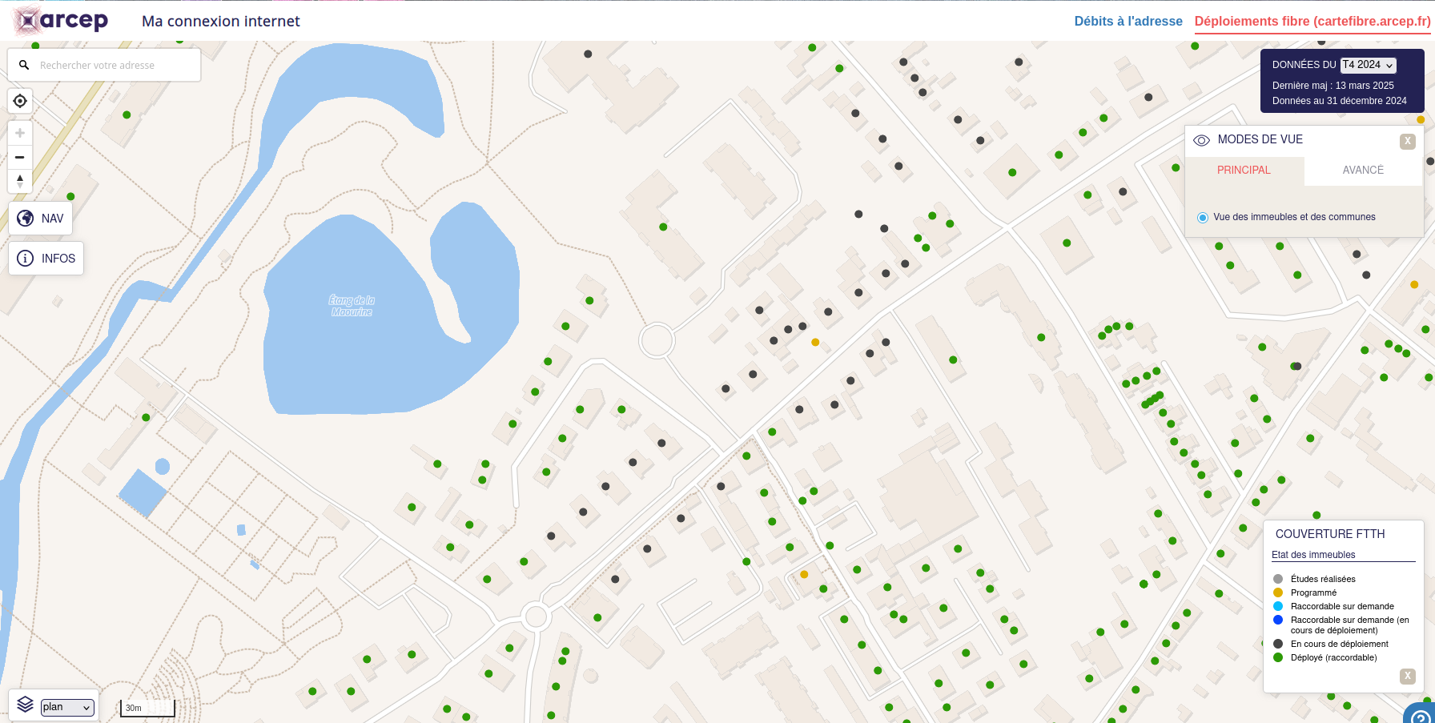Click the Arcep logo
1435x723 pixels.
[62, 21]
